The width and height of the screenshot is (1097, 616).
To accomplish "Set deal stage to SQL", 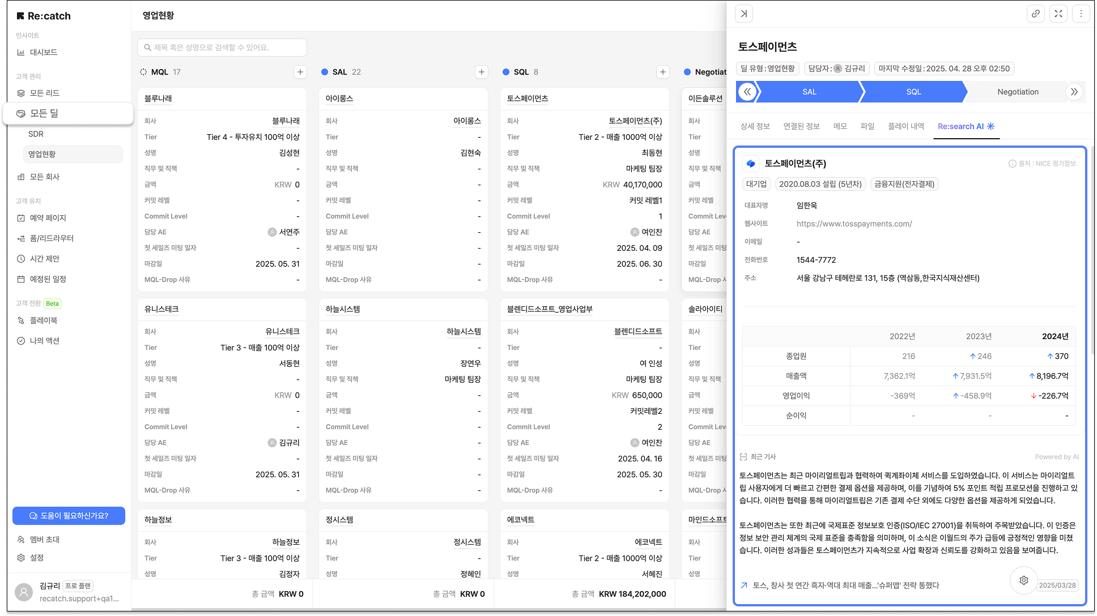I will (913, 92).
